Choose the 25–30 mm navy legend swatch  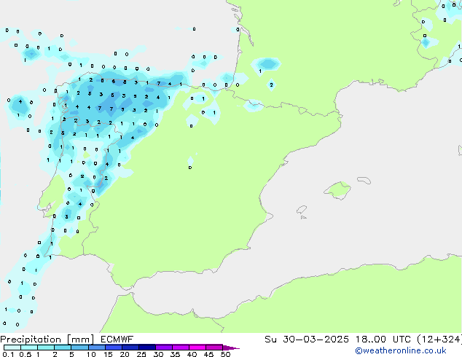(147, 348)
